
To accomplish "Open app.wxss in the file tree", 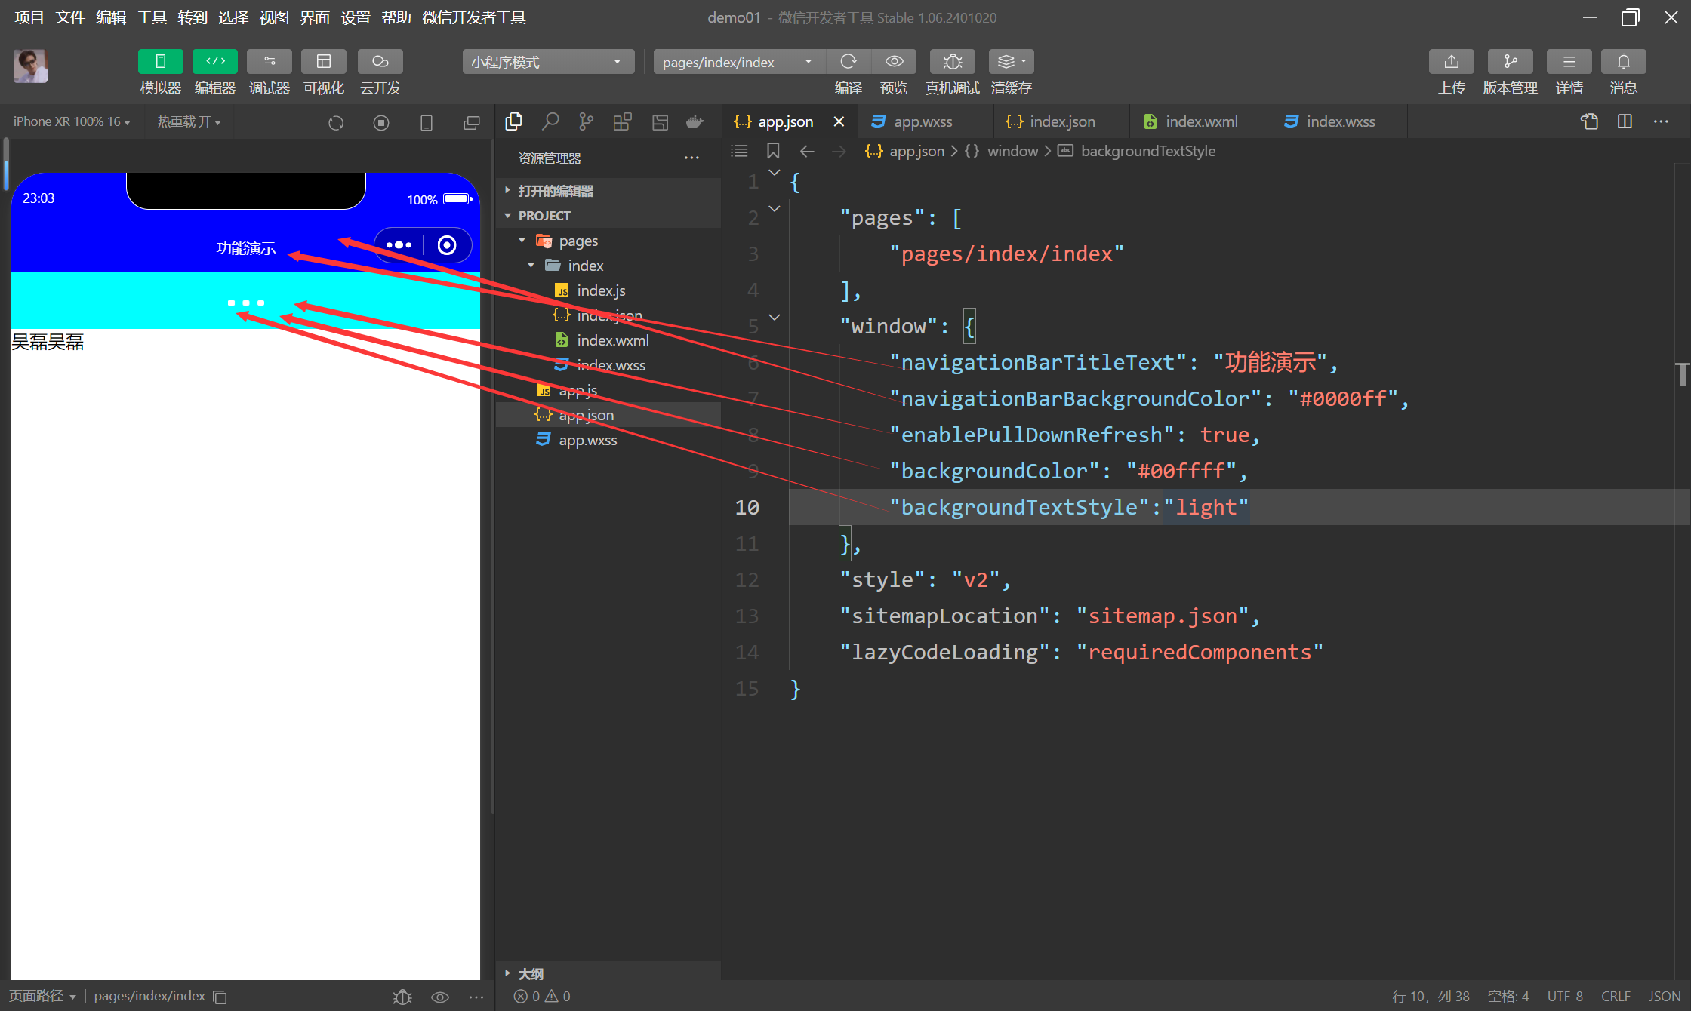I will (587, 440).
